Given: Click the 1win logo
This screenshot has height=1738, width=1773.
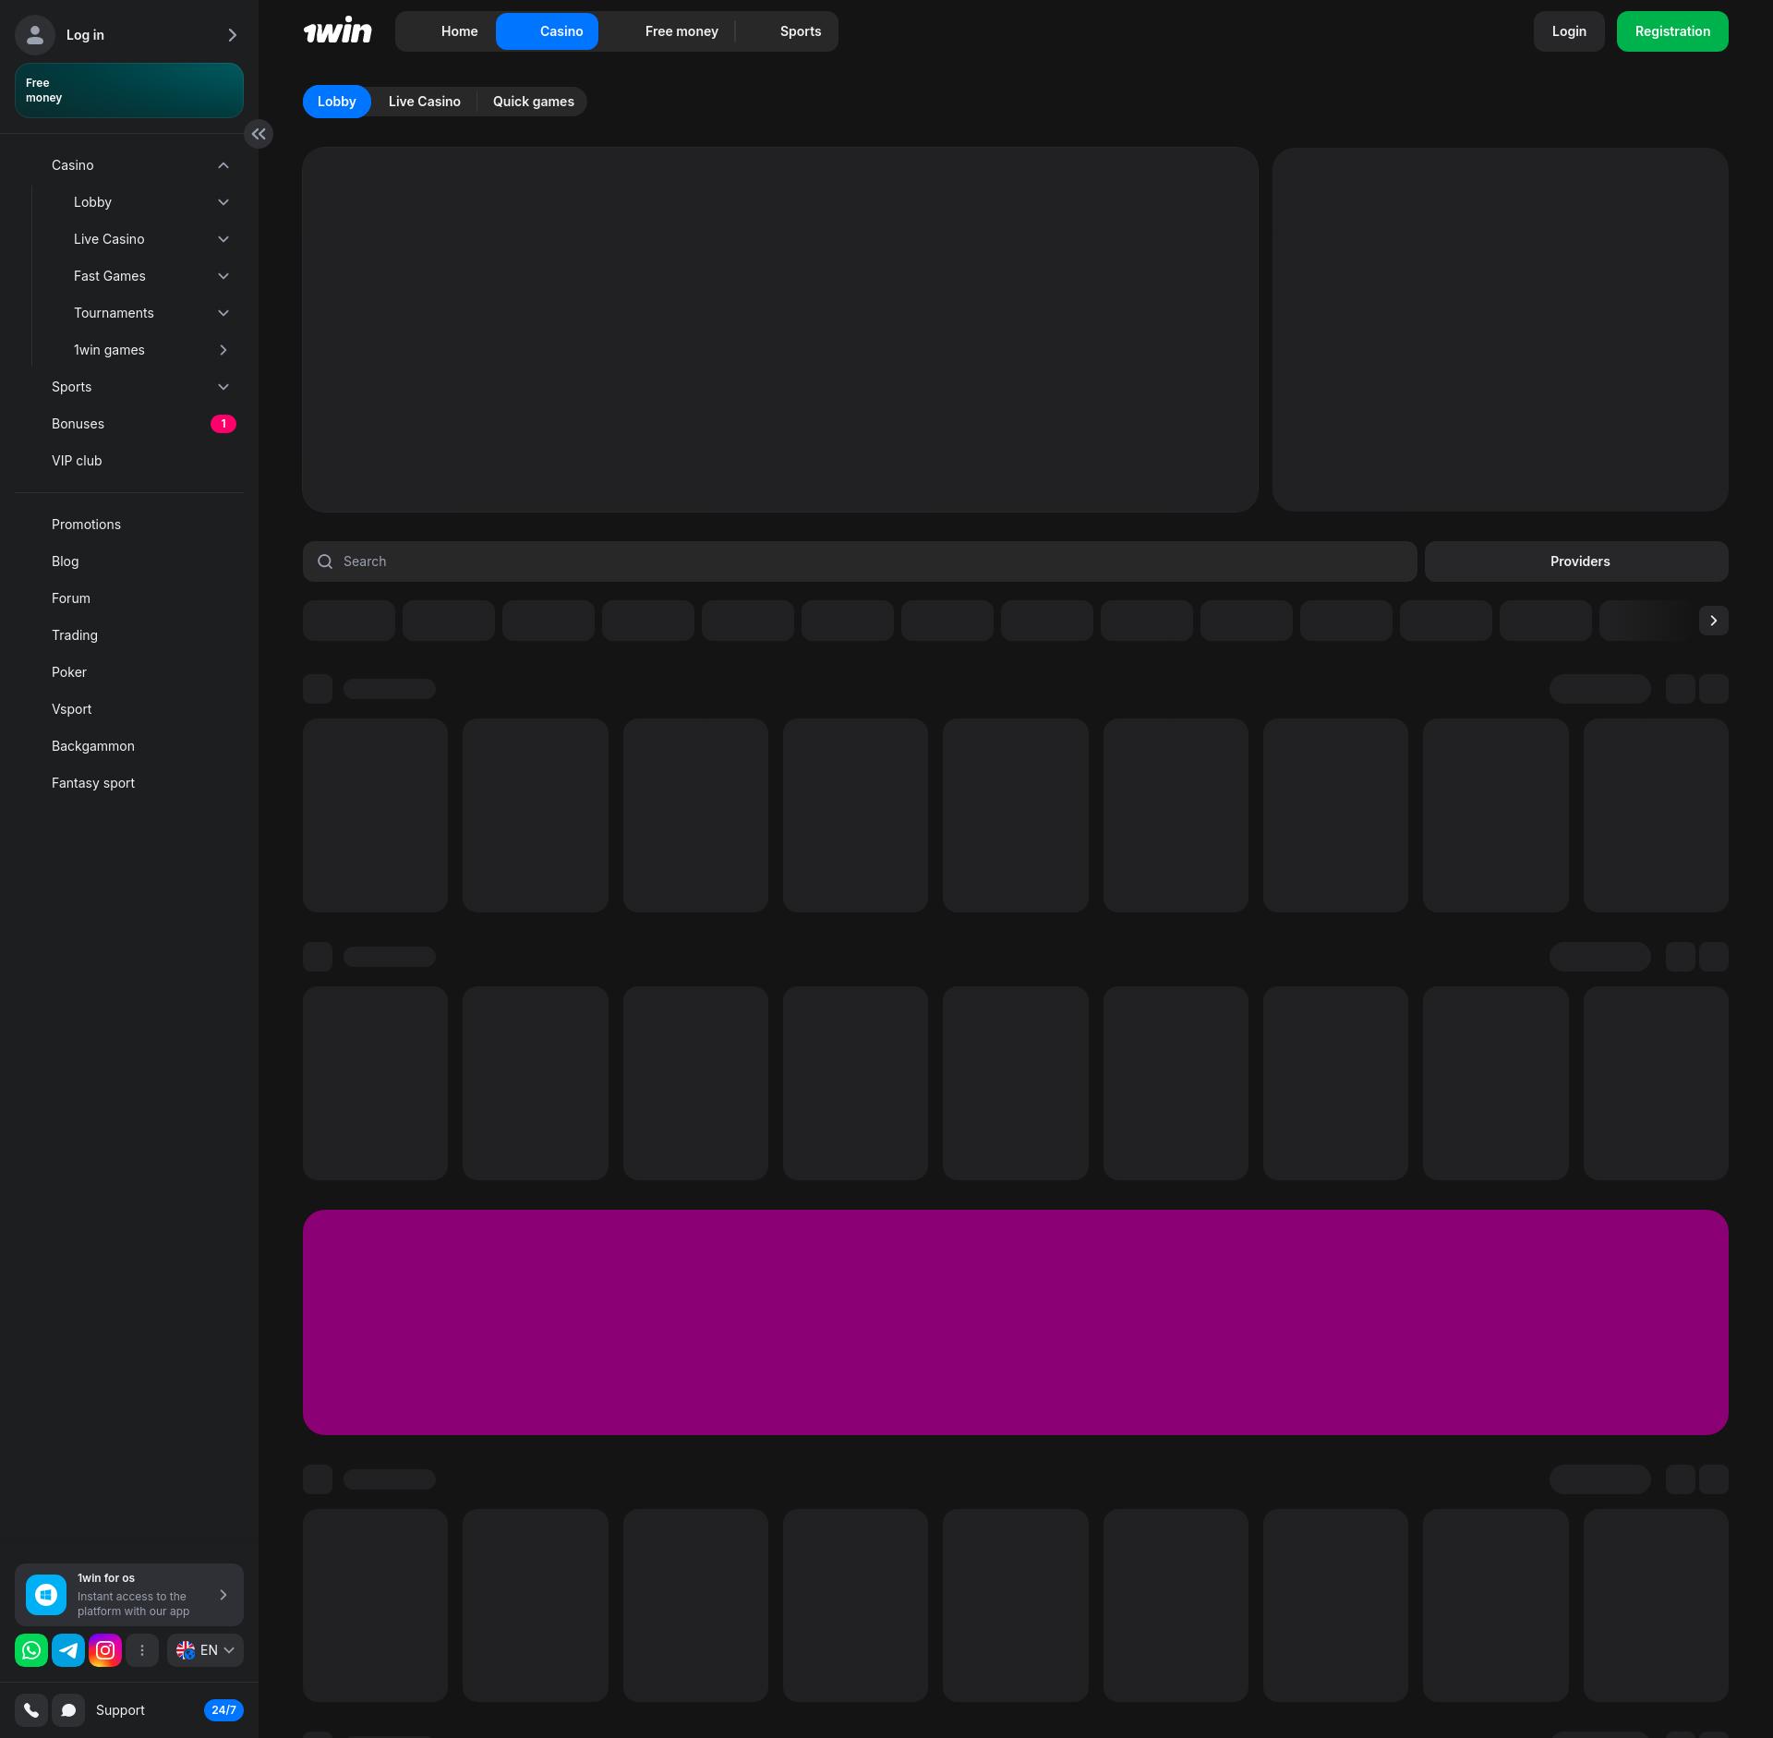Looking at the screenshot, I should pos(337,31).
